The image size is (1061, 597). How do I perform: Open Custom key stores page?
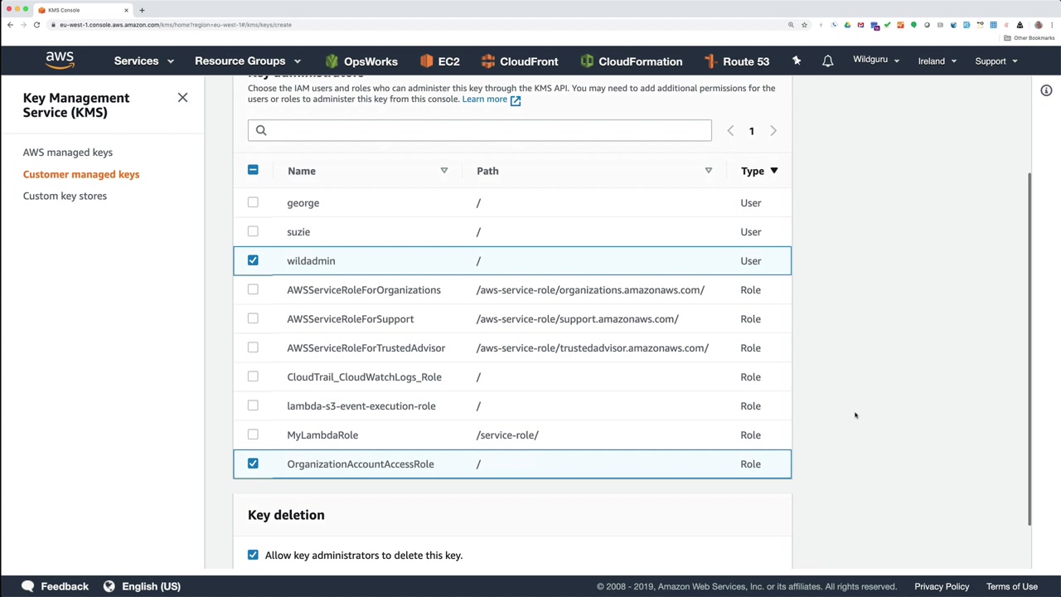click(x=65, y=196)
